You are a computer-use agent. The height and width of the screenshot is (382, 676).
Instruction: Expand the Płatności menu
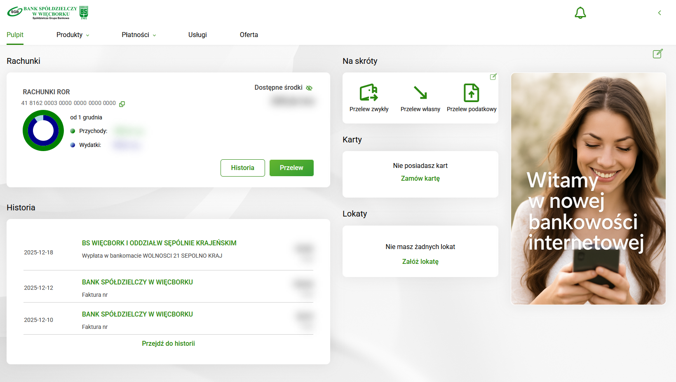point(138,35)
